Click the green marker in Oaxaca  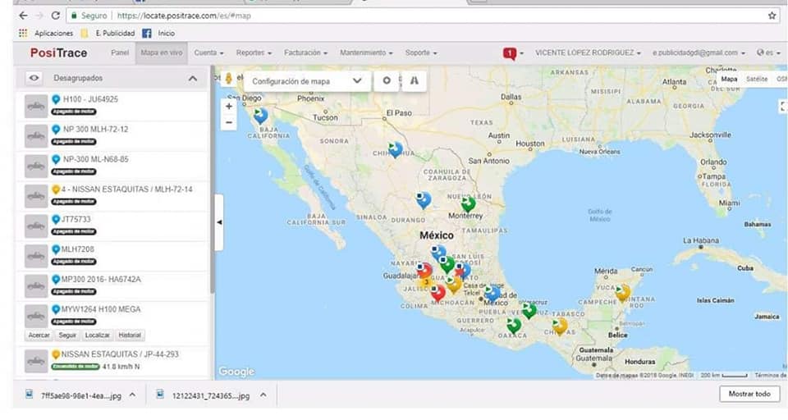[x=514, y=325]
